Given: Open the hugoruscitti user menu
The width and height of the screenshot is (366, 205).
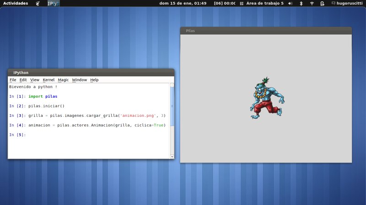Looking at the screenshot, I should [350, 3].
